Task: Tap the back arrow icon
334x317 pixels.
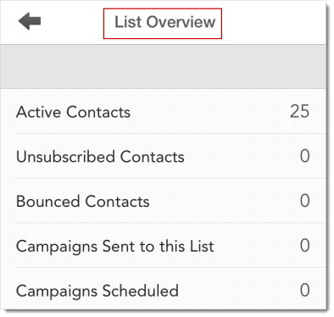Action: pyautogui.click(x=30, y=21)
